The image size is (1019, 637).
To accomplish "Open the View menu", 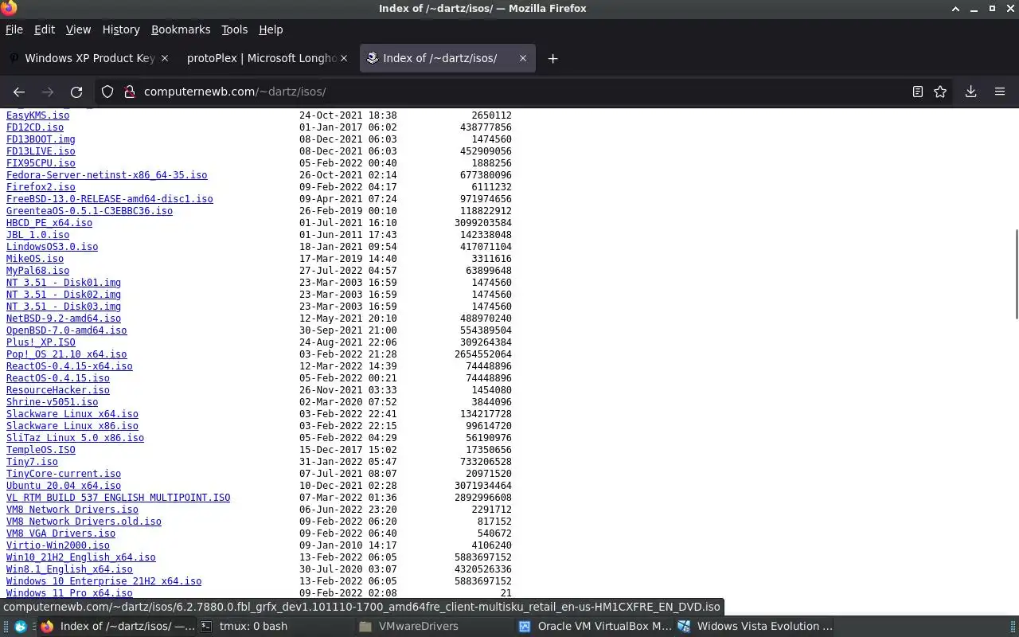I will coord(78,29).
